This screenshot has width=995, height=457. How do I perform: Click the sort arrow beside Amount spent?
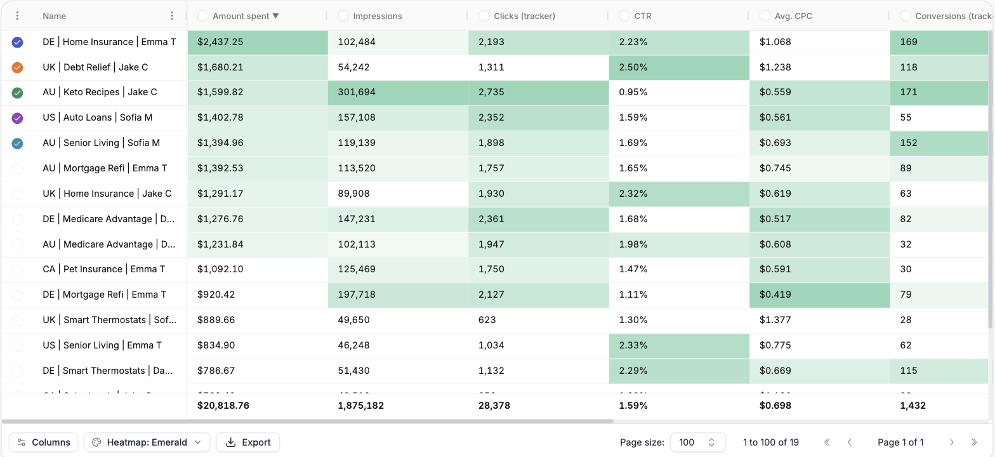pyautogui.click(x=275, y=16)
